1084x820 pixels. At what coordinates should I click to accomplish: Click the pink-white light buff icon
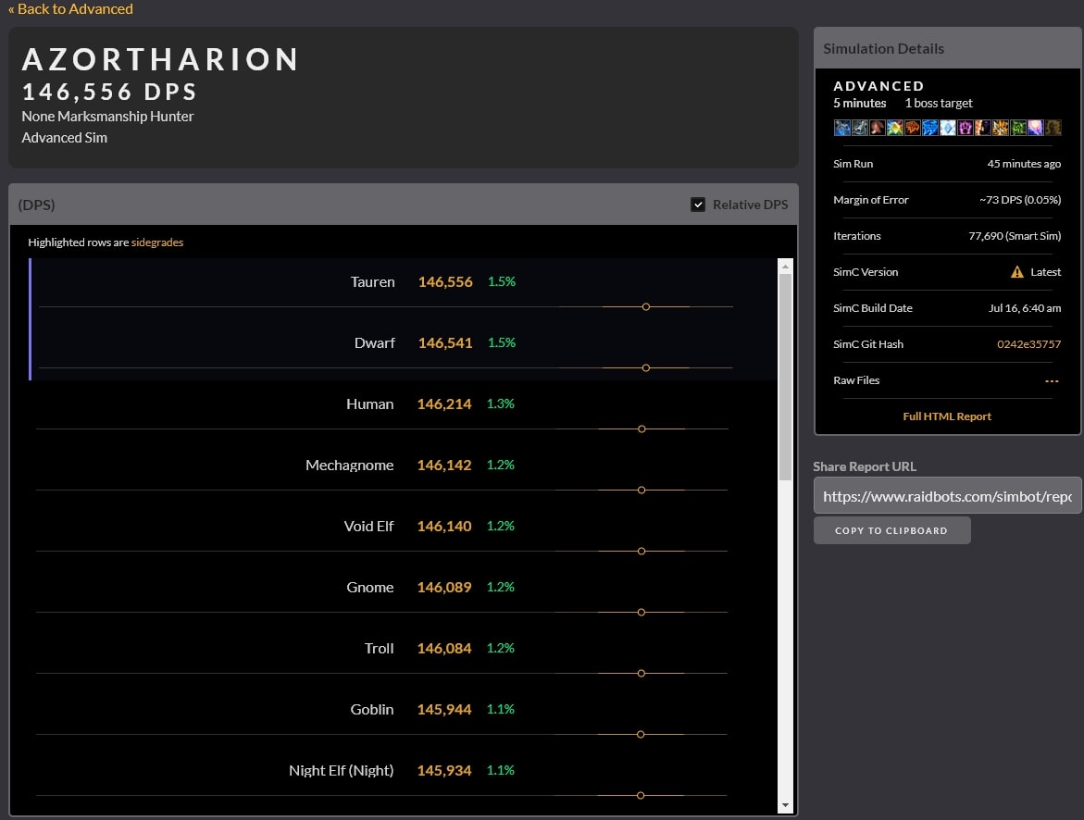click(x=1036, y=128)
